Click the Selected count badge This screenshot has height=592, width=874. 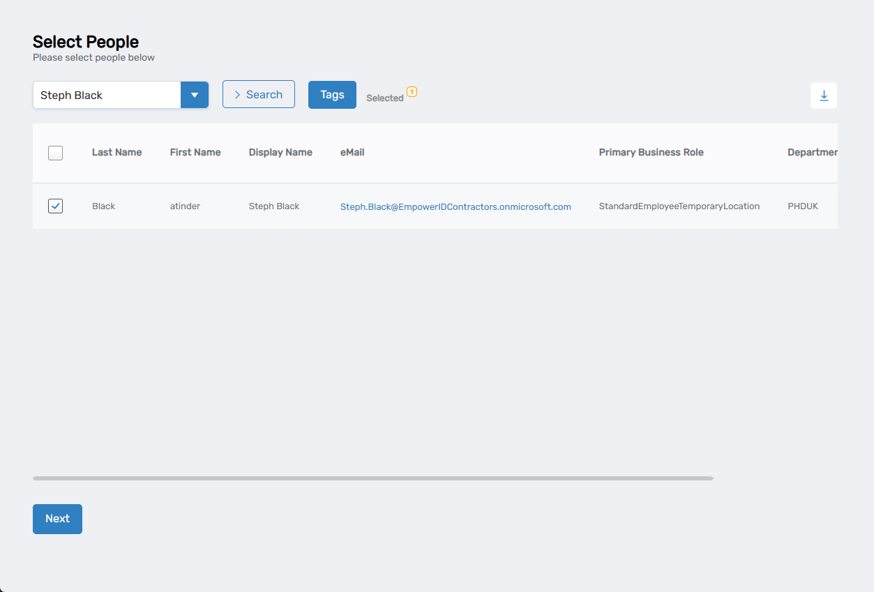[x=412, y=92]
